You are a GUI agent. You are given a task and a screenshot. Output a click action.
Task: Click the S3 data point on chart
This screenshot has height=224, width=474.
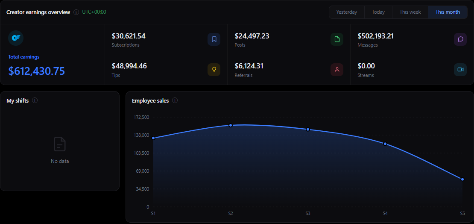coord(308,130)
